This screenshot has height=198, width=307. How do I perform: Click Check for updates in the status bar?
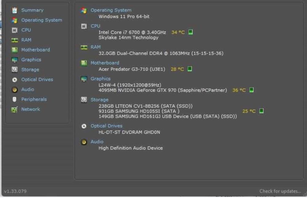[280, 191]
